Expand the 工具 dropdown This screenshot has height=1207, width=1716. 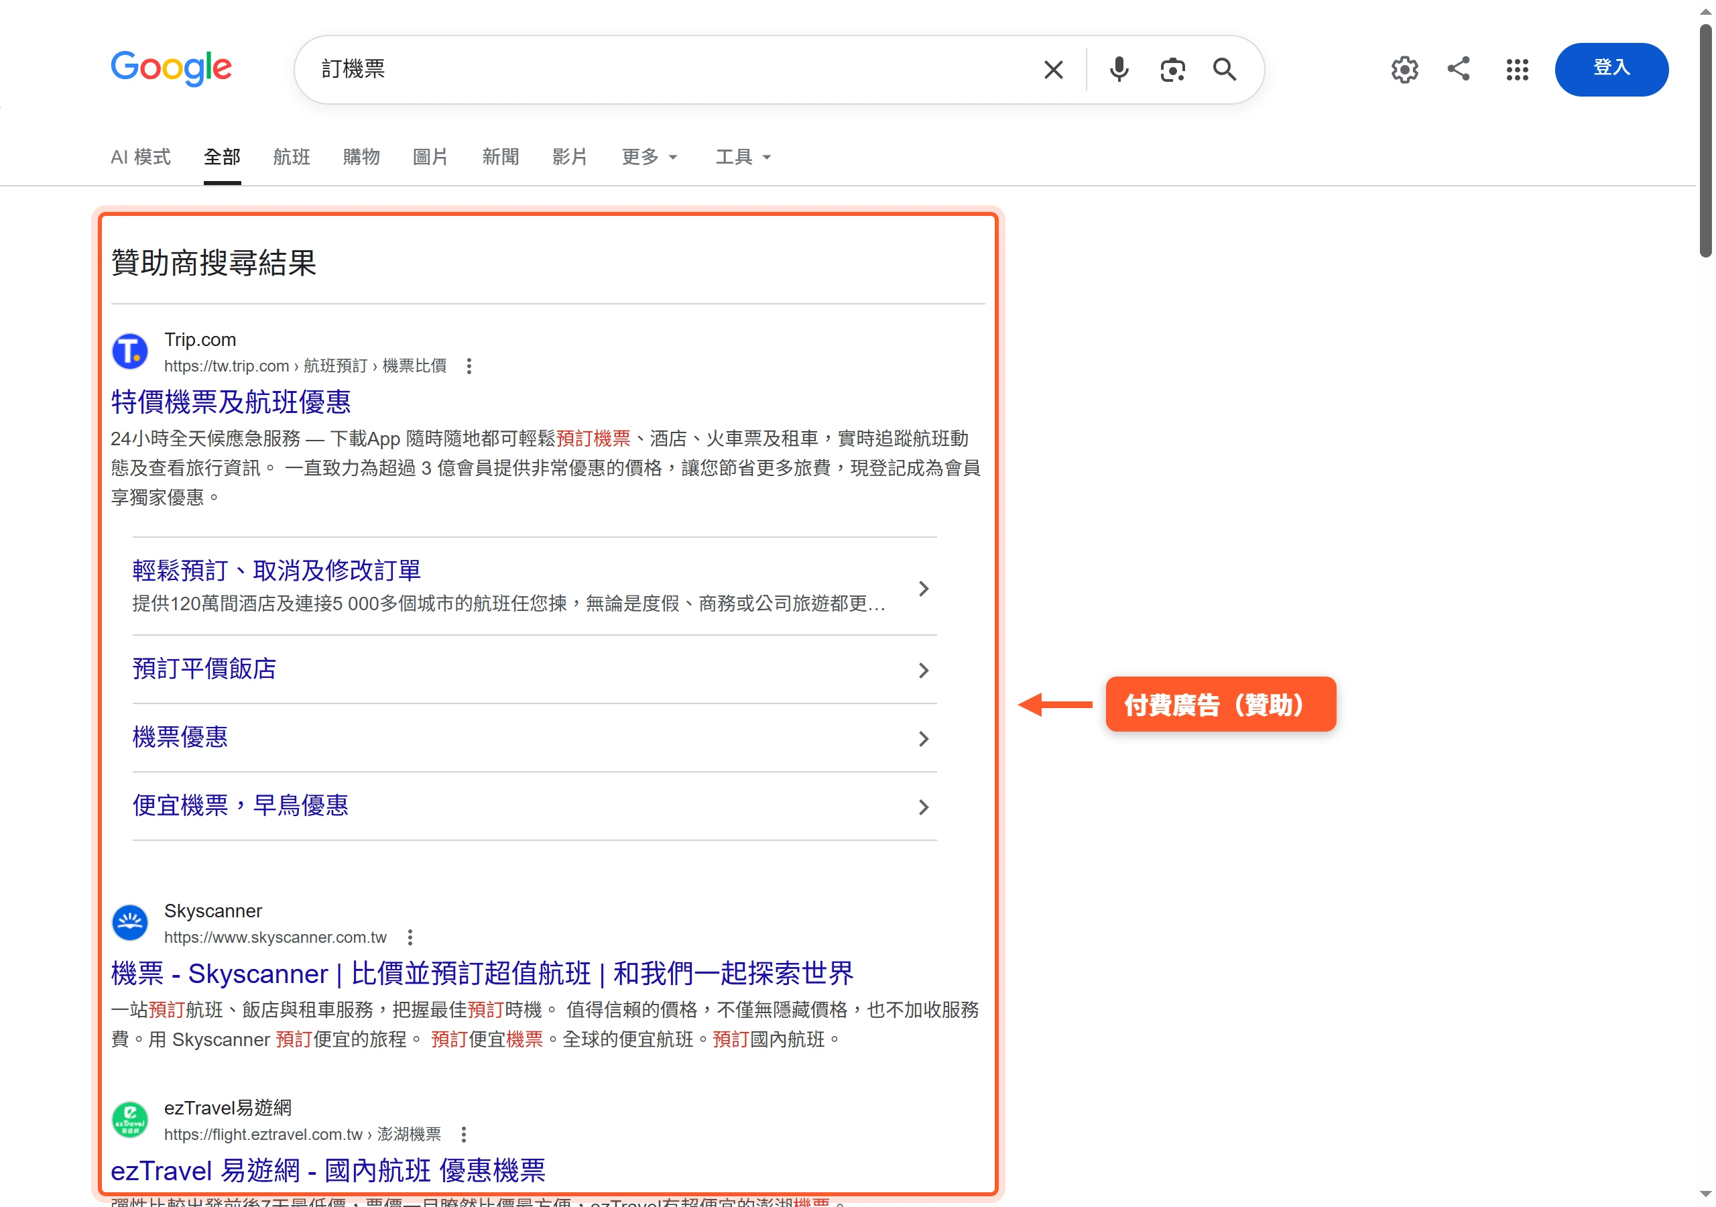[x=743, y=156]
